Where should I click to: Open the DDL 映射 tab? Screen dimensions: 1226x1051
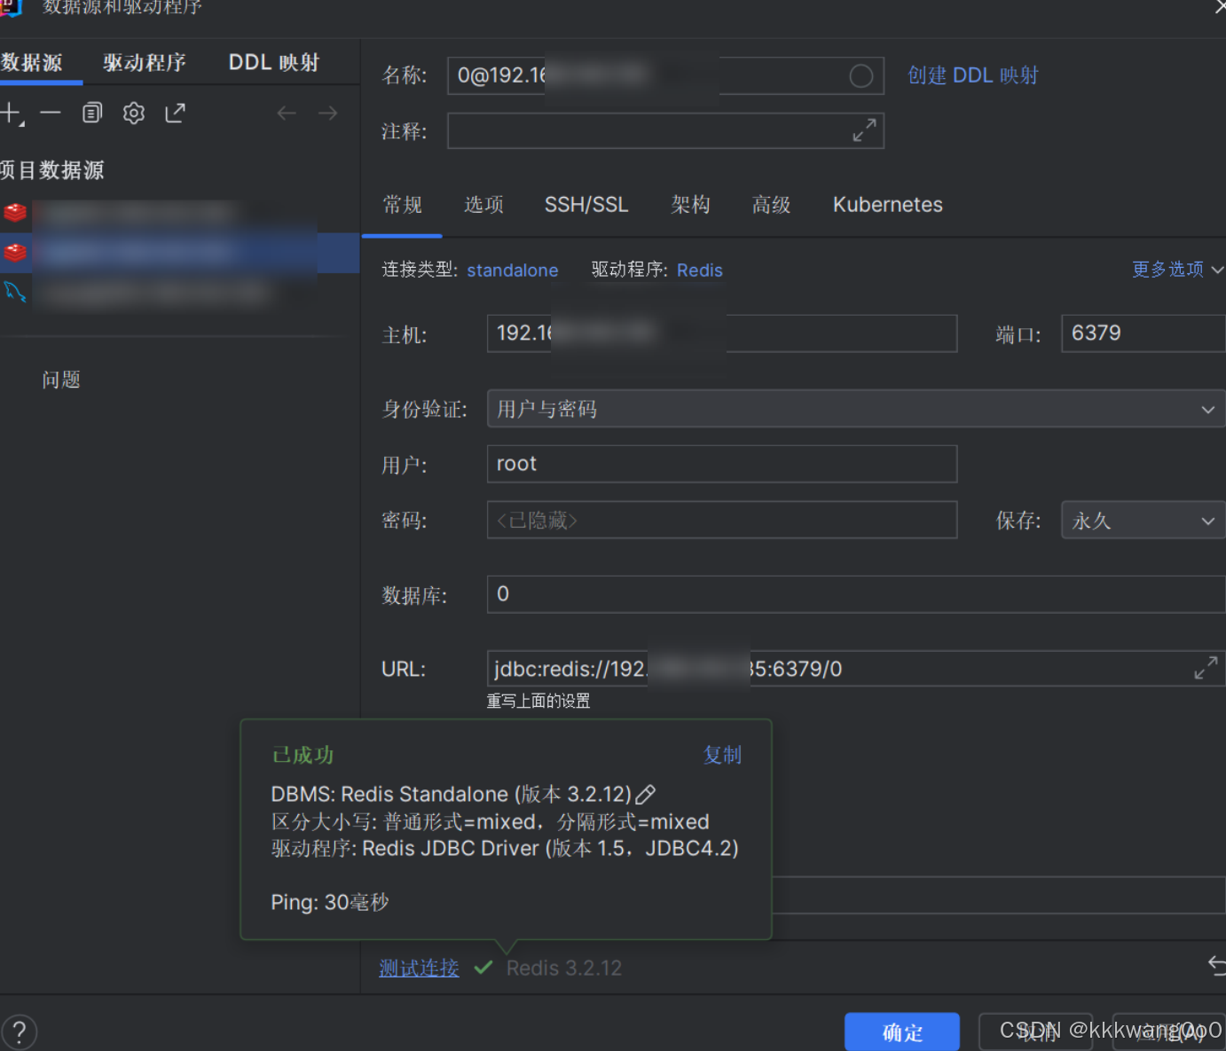274,62
